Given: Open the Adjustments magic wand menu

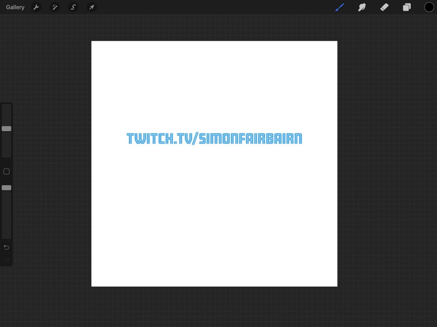Looking at the screenshot, I should pos(55,7).
